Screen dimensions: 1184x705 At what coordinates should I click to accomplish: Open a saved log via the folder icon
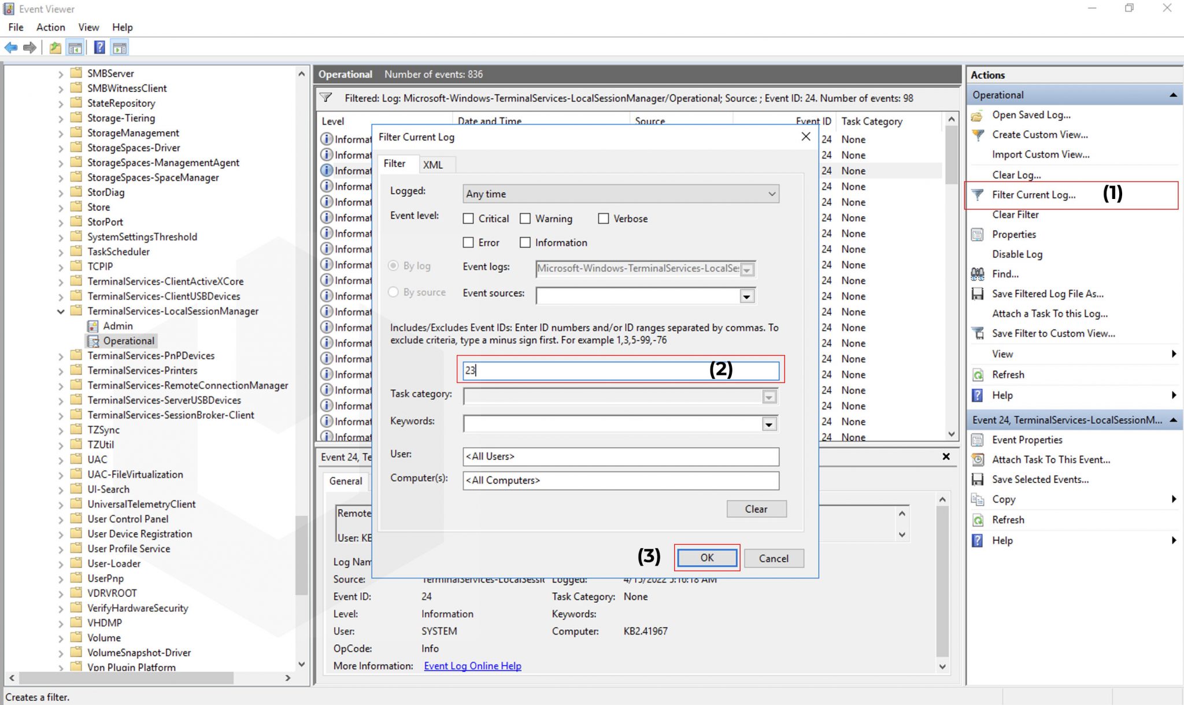tap(978, 115)
